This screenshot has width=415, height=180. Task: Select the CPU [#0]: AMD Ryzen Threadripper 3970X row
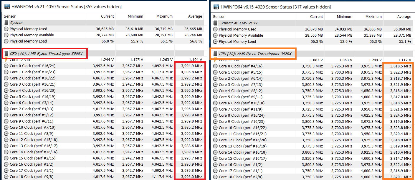coord(312,54)
